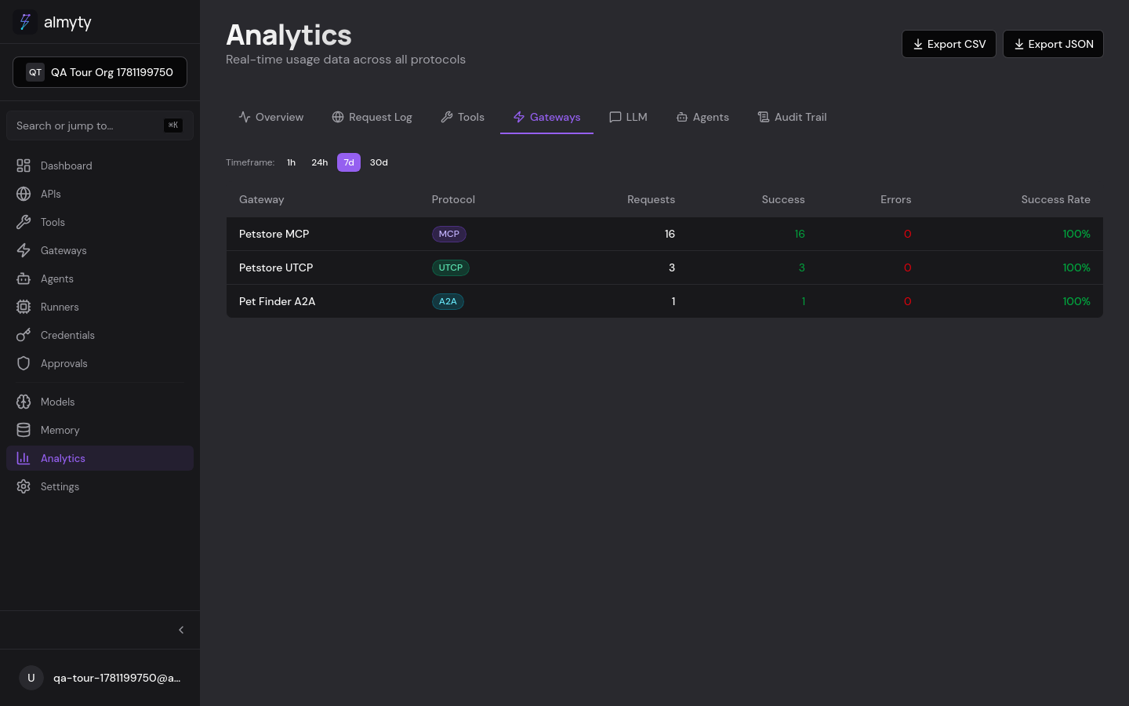The height and width of the screenshot is (706, 1129).
Task: Focus the Search or jump to field
Action: click(x=100, y=126)
